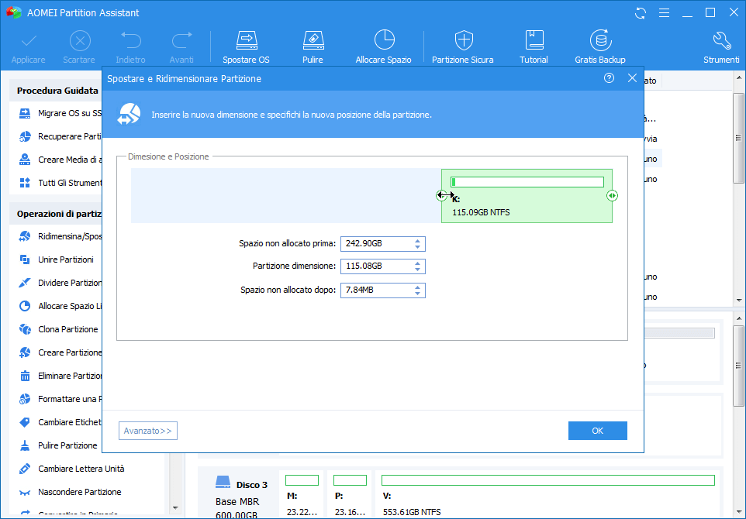Select Ridimensina/Sposta partition operation

[x=60, y=236]
